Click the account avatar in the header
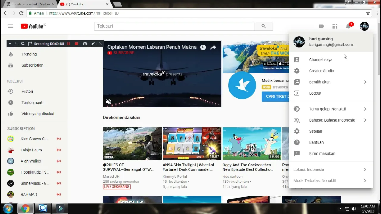This screenshot has height=214, width=381. tap(364, 26)
